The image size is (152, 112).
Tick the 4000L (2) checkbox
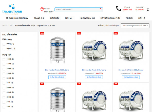pos(4,88)
